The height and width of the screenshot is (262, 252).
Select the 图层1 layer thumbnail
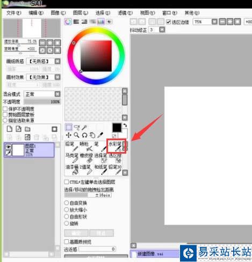click(x=18, y=150)
